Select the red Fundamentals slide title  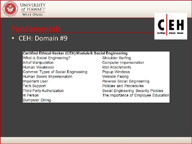click(36, 29)
